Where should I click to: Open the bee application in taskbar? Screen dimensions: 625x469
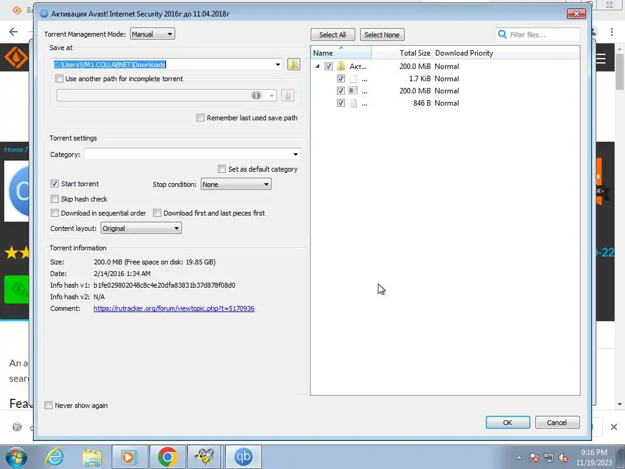[x=204, y=457]
